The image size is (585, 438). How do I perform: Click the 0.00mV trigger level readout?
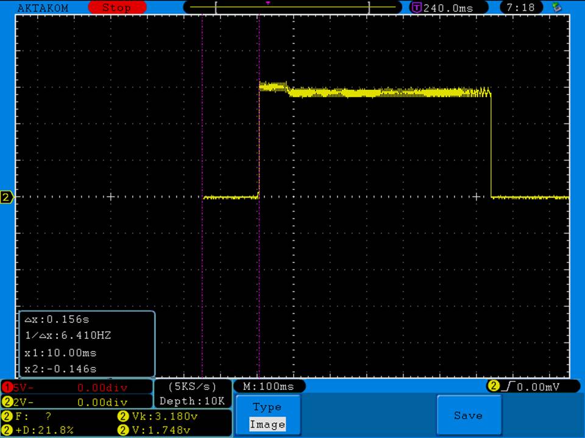[x=538, y=387]
